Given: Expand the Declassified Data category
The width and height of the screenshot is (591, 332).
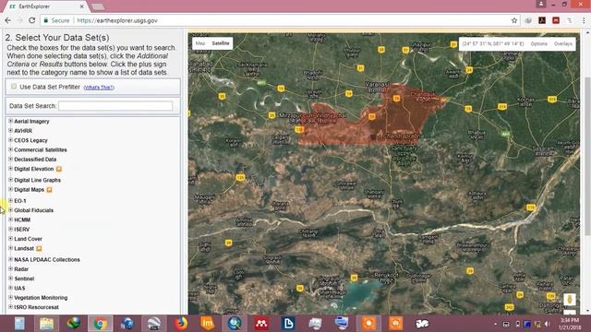Looking at the screenshot, I should pyautogui.click(x=10, y=159).
